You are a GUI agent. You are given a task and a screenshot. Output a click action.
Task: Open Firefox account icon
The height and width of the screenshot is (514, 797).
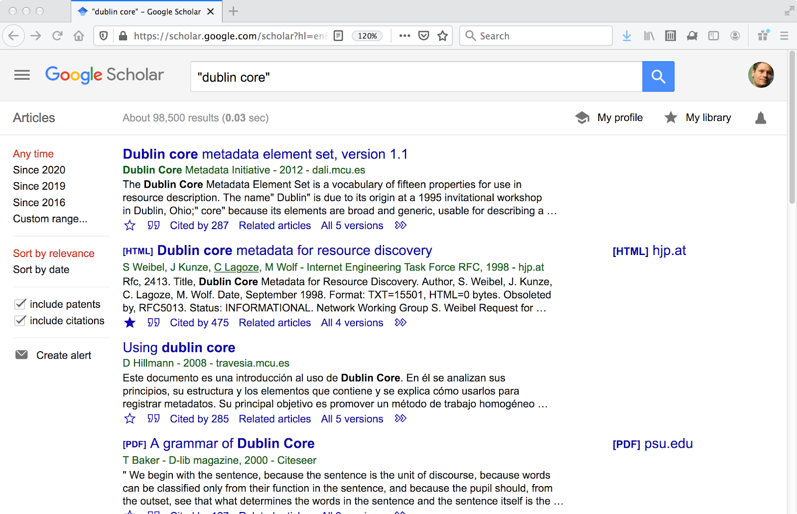coord(735,36)
